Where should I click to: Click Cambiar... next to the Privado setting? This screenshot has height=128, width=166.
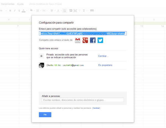103,56
